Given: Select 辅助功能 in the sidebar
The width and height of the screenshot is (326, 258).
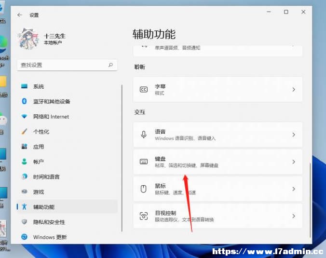Looking at the screenshot, I should (67, 207).
